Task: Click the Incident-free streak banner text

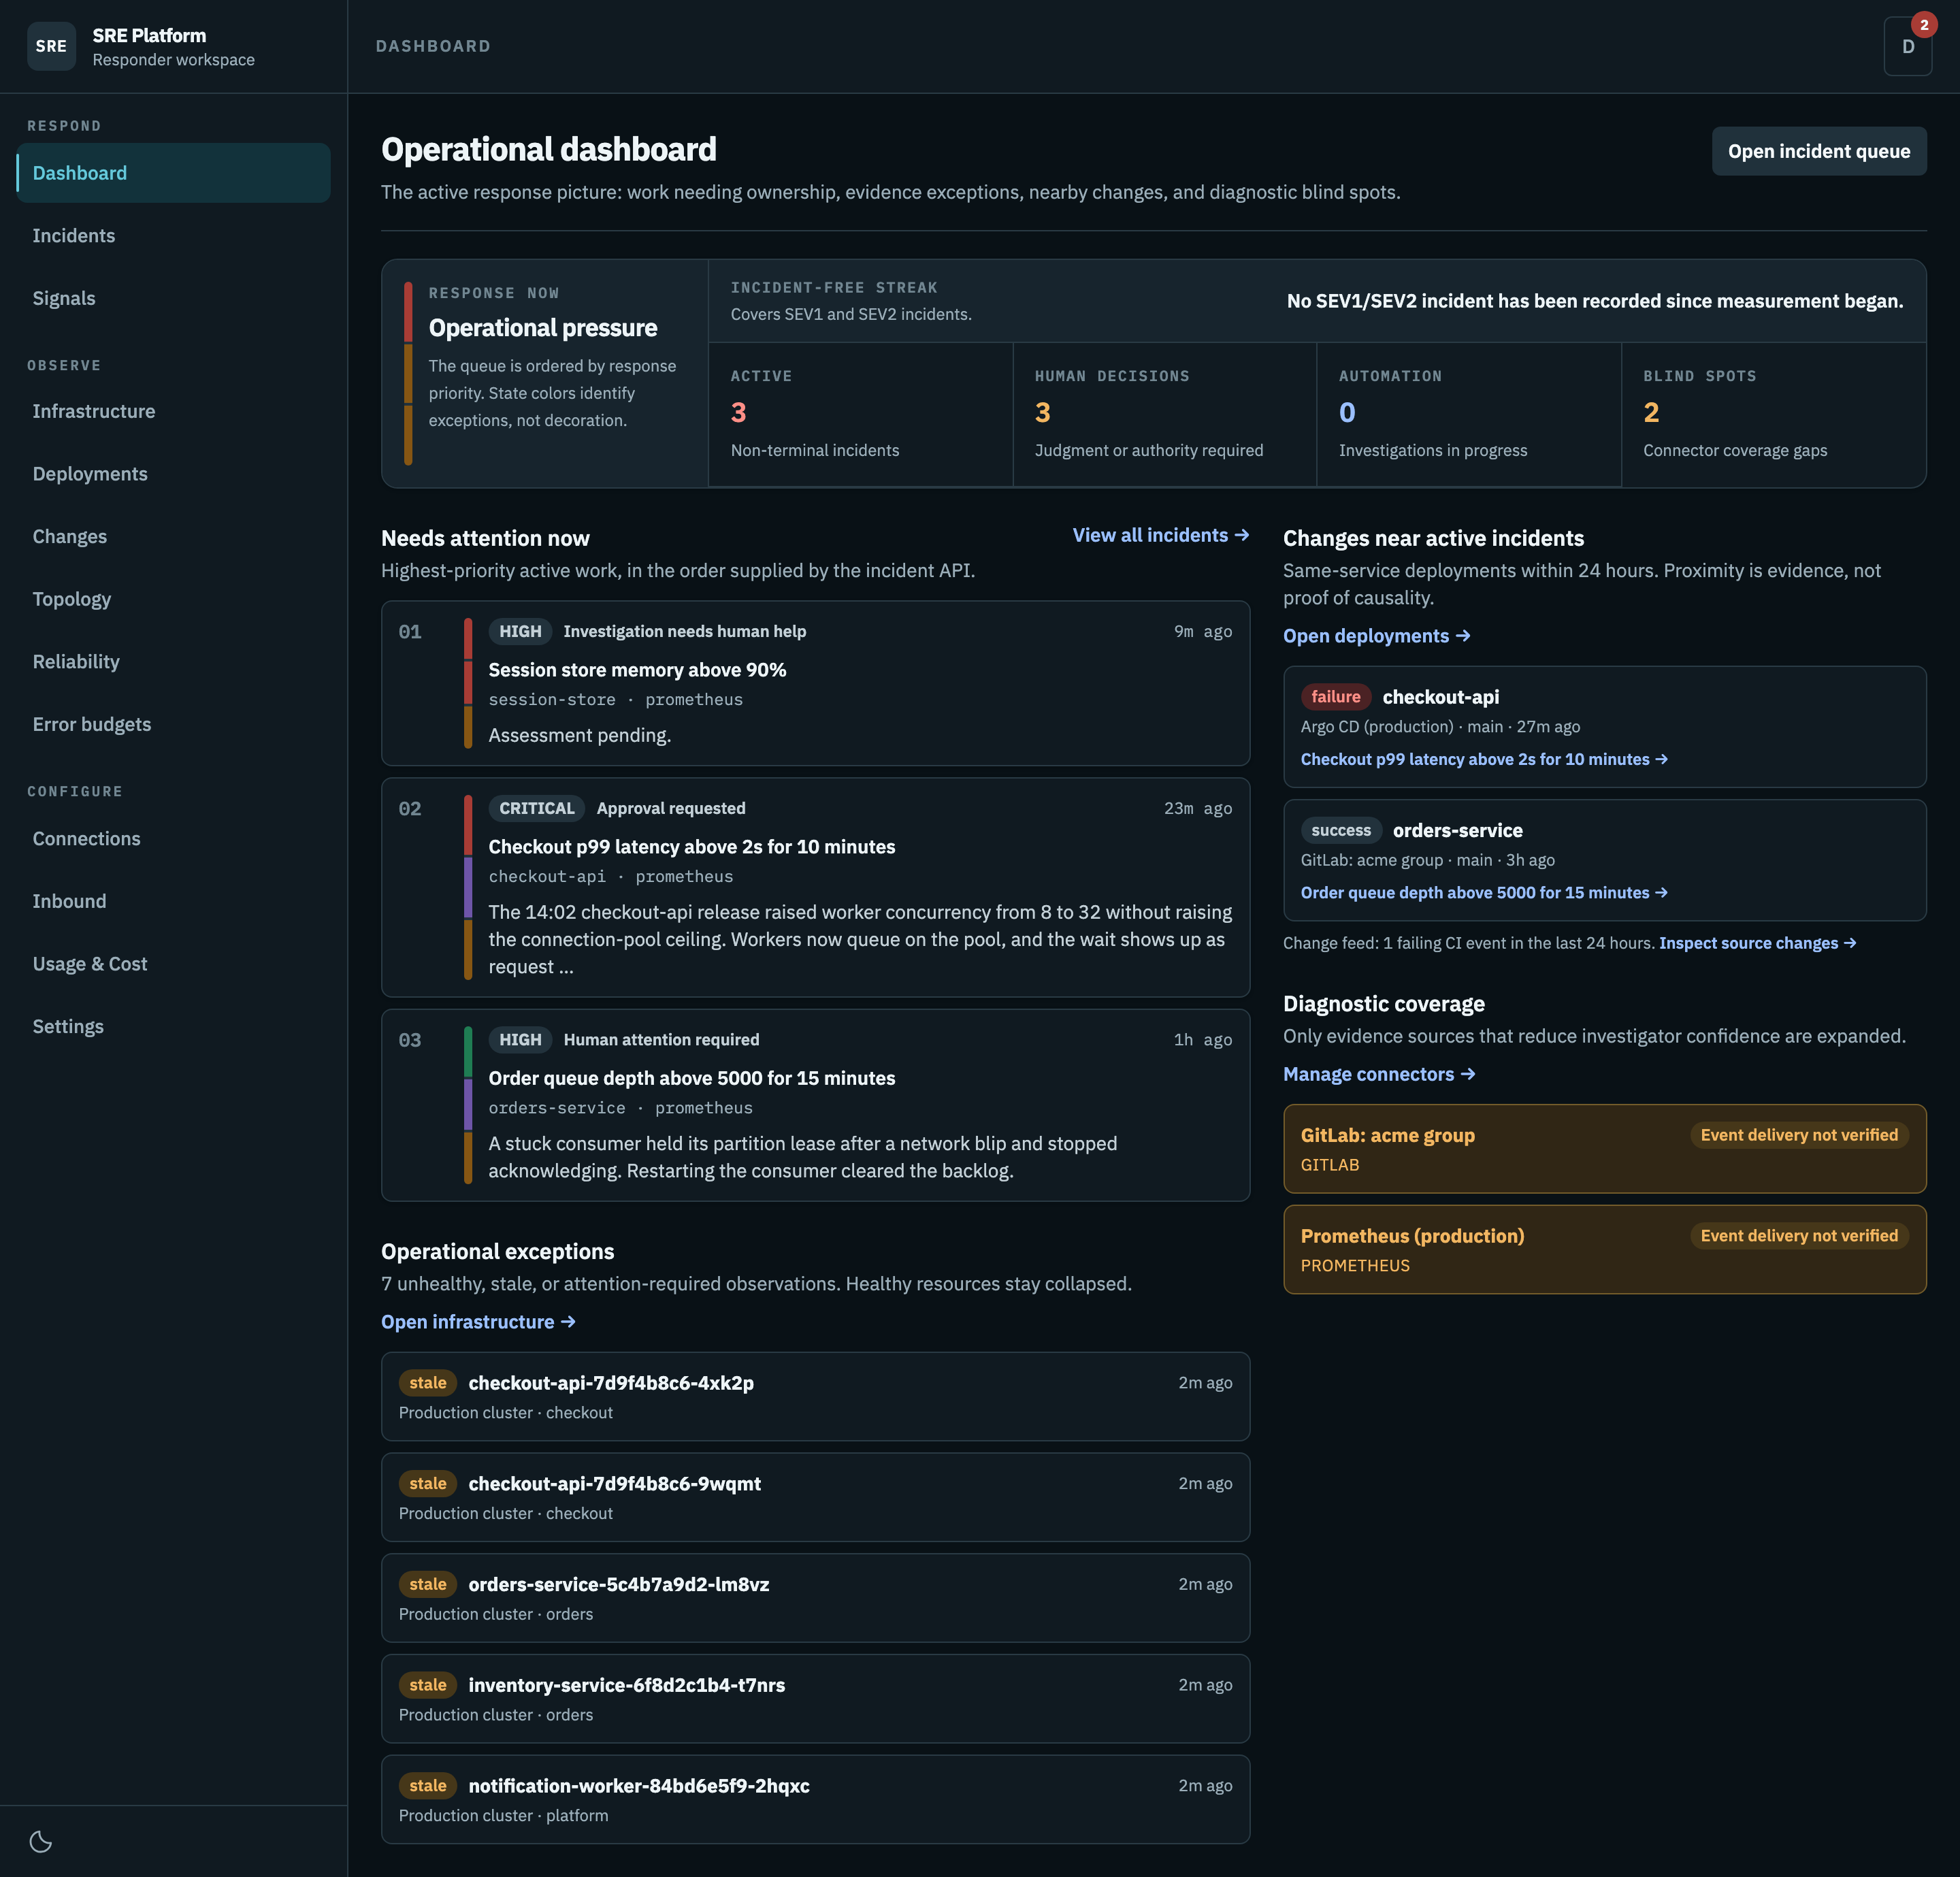Action: (1594, 301)
